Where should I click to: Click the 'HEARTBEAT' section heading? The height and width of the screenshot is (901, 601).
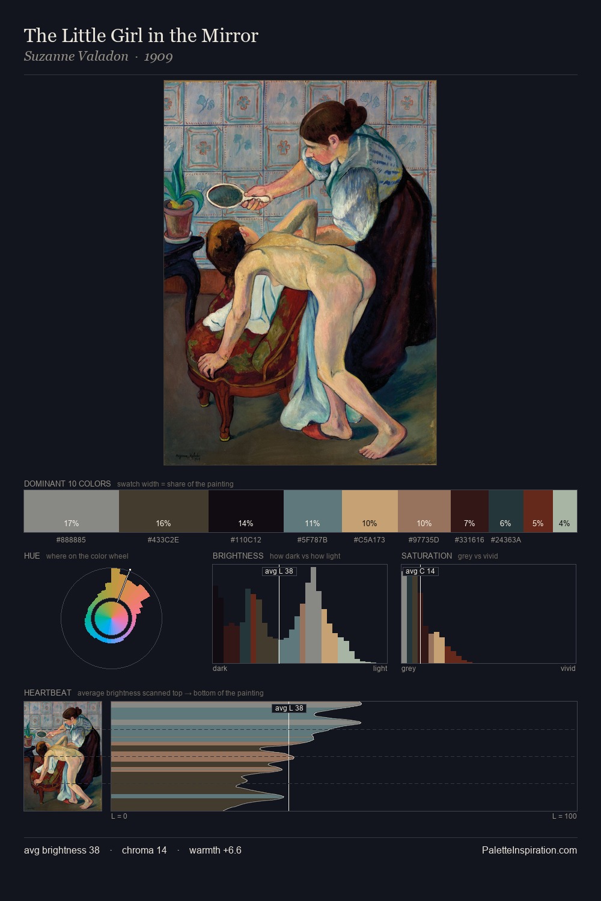point(47,693)
